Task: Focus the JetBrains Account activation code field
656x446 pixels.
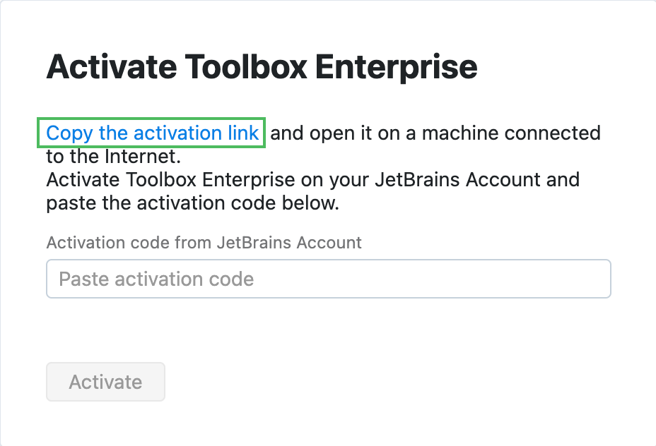Action: [x=328, y=279]
